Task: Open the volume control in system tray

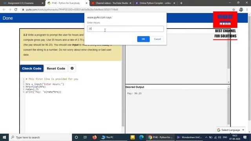Action: 220,137
